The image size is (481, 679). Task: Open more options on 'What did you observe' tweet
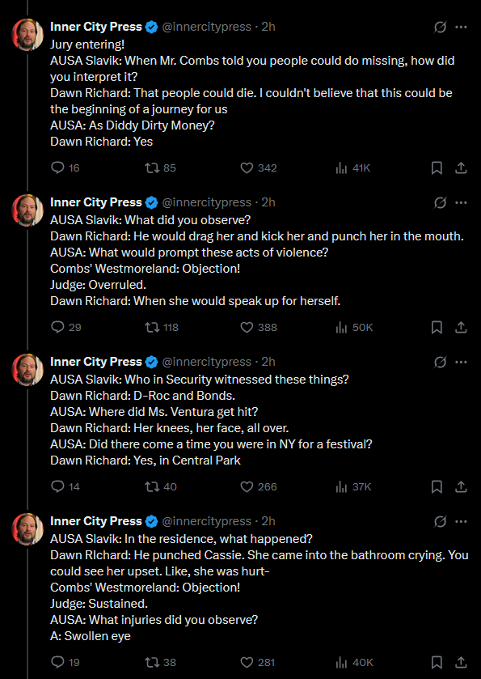pyautogui.click(x=461, y=202)
